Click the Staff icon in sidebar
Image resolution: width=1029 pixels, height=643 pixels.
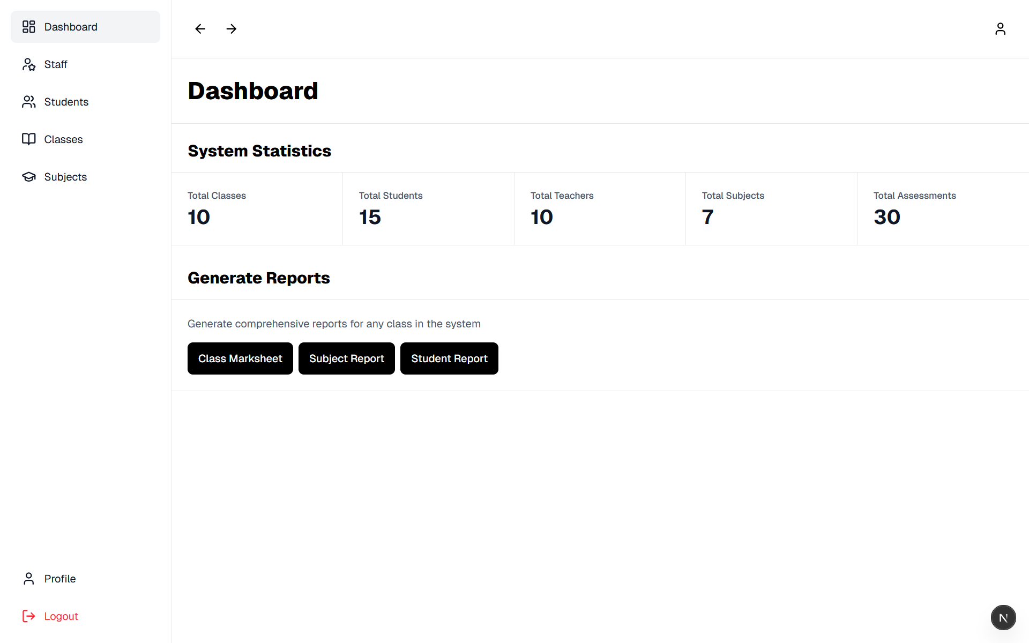[29, 64]
